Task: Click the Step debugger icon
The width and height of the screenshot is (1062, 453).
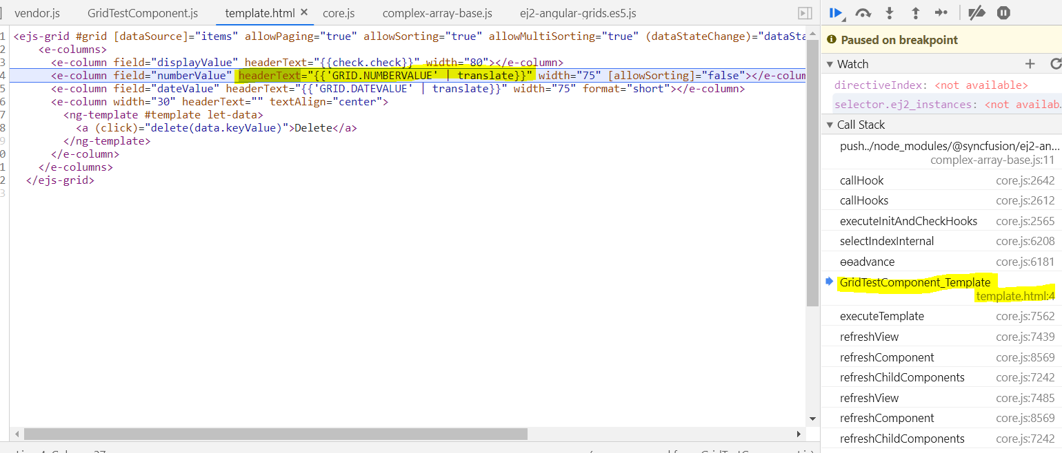Action: (x=941, y=12)
